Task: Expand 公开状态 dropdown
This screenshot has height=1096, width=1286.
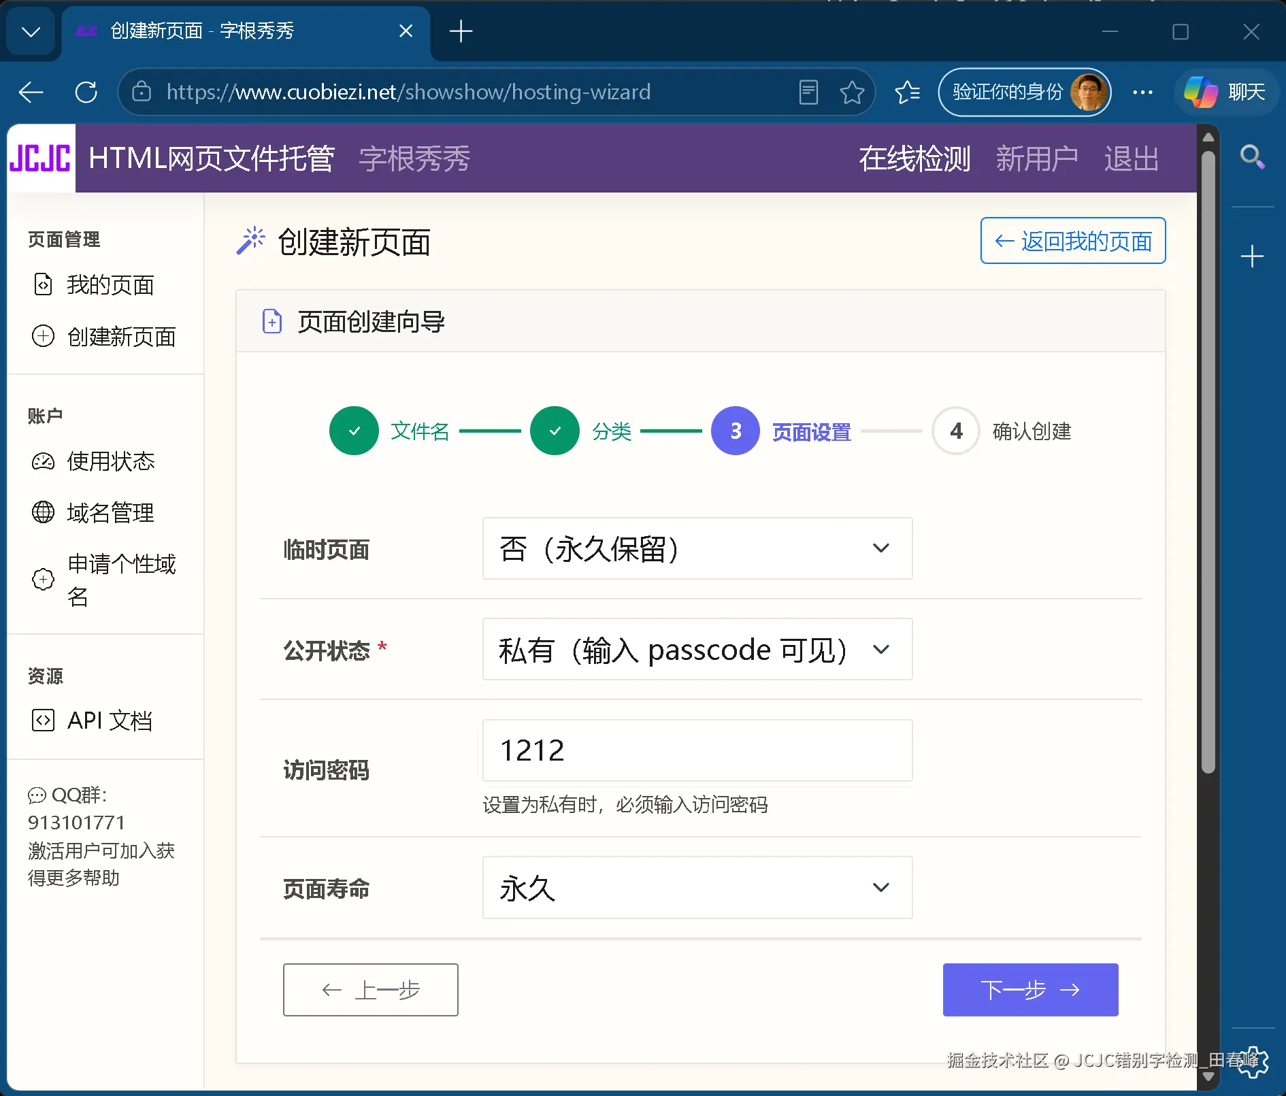Action: click(x=697, y=649)
